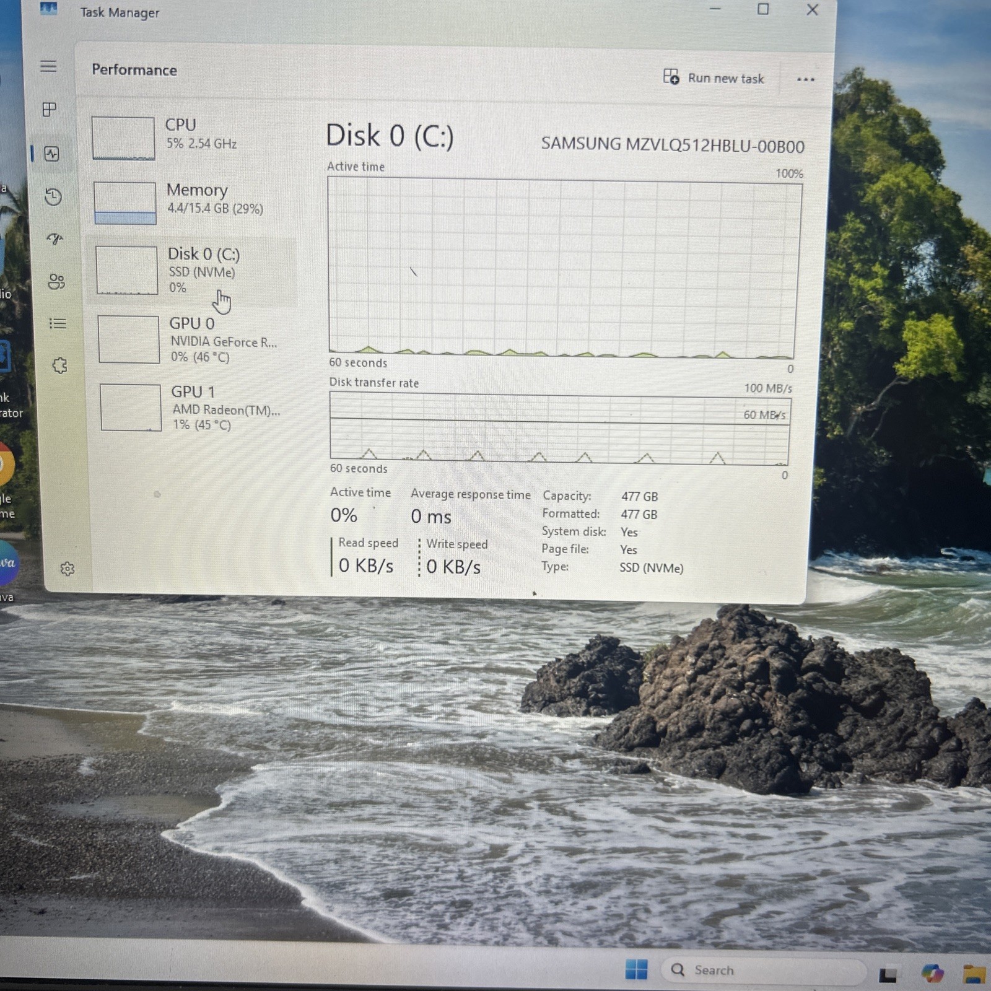Click the 100 MB/s scale label

pos(768,388)
